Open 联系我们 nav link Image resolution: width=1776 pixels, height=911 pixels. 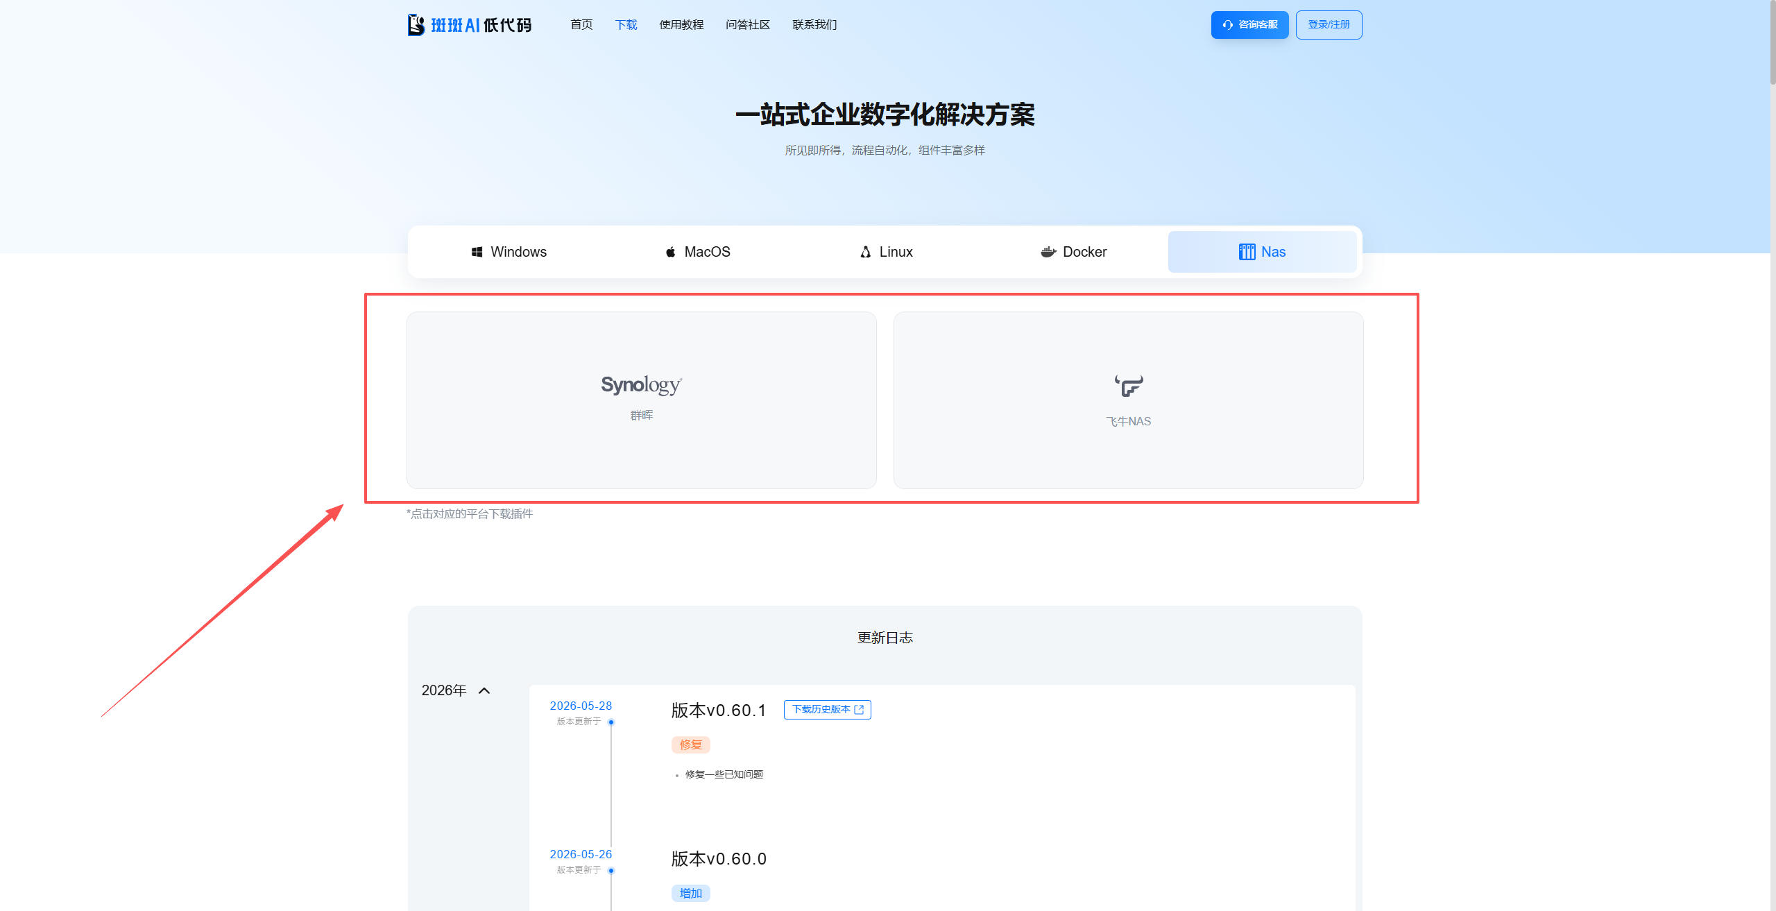tap(814, 25)
